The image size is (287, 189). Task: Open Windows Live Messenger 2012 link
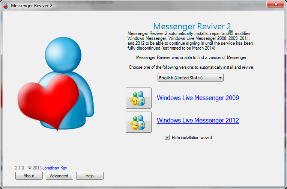(198, 121)
